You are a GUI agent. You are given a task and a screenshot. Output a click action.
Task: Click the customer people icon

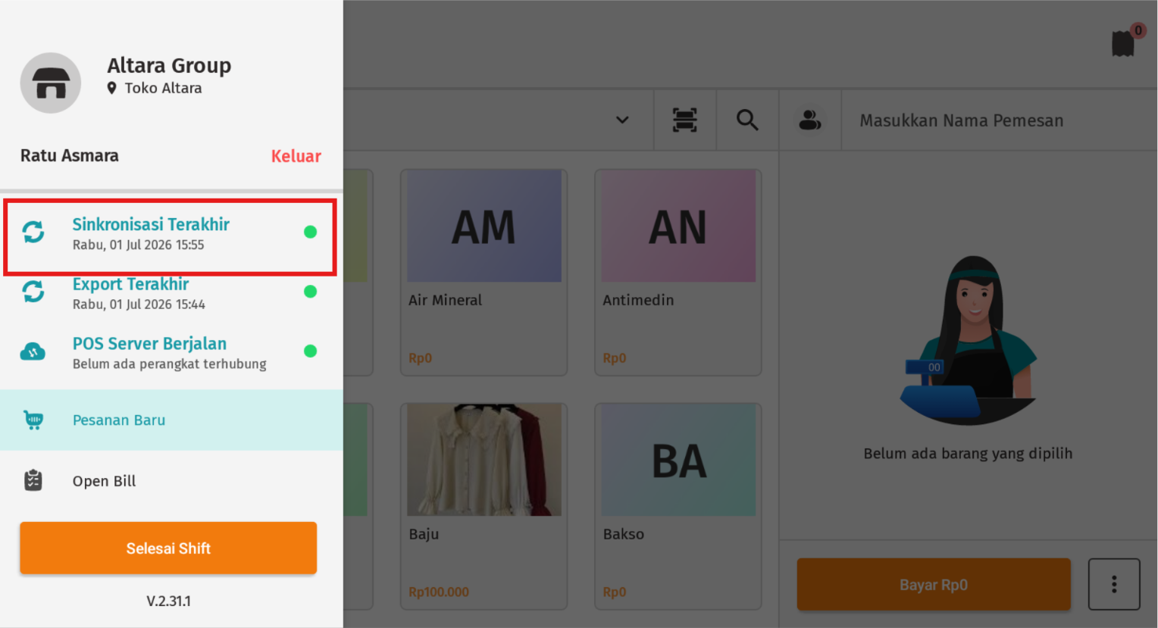click(x=810, y=120)
